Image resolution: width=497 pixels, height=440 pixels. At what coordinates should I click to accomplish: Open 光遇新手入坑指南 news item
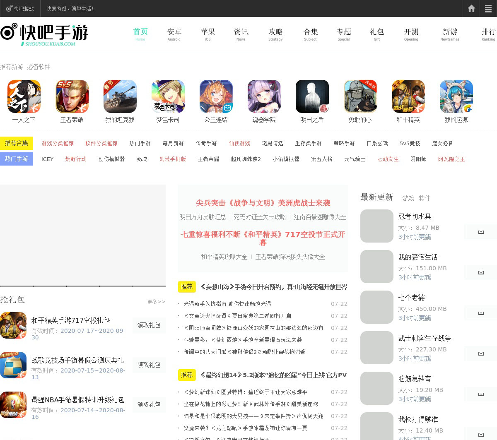click(x=227, y=304)
